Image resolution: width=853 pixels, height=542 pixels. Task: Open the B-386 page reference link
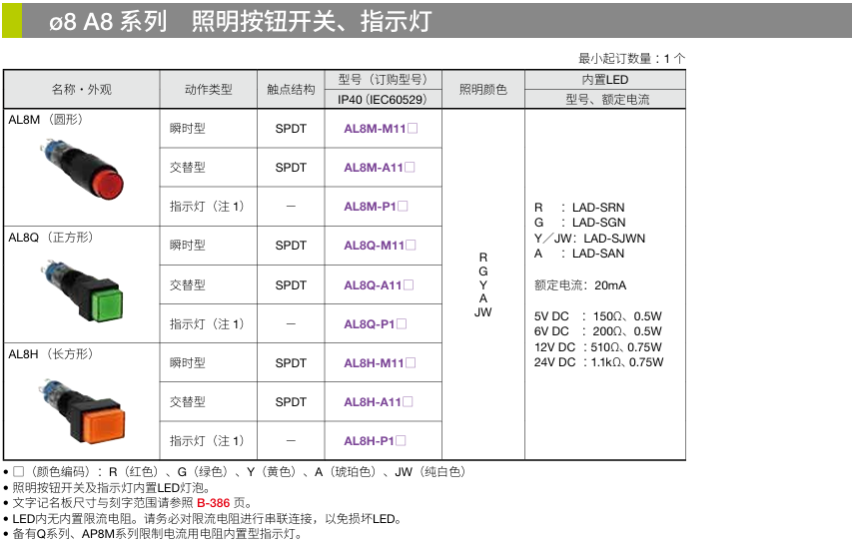tap(216, 503)
